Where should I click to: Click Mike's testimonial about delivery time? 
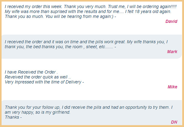tap(44, 77)
